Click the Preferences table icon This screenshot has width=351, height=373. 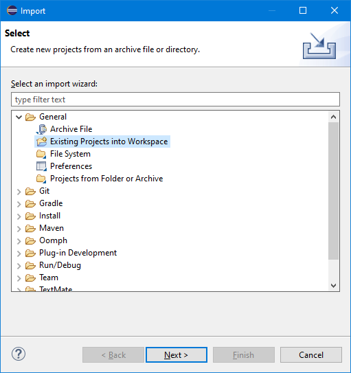click(41, 166)
